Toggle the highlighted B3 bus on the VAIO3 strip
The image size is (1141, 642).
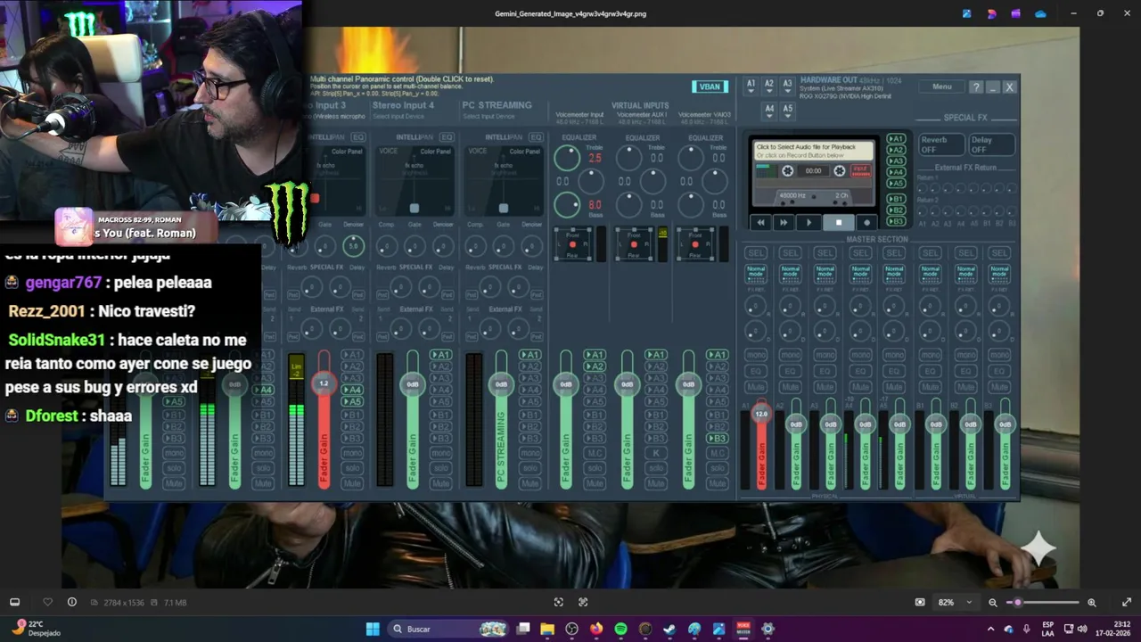tap(718, 438)
